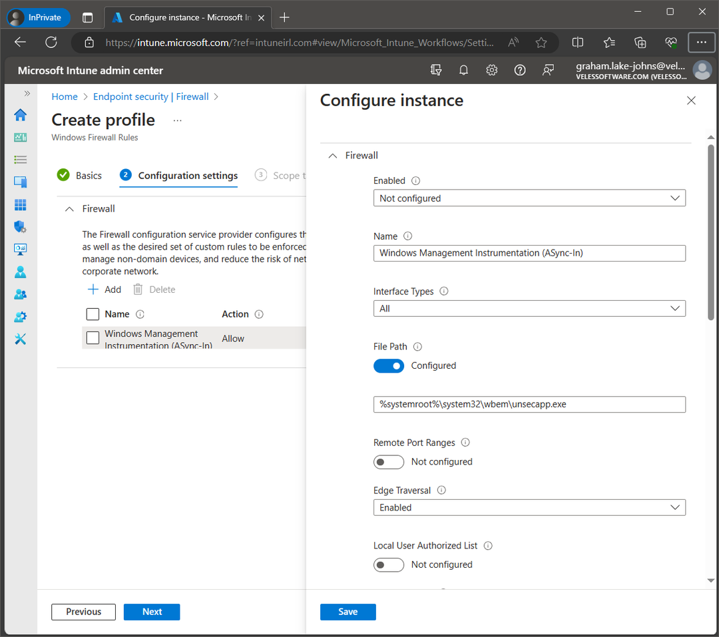
Task: Open All services list icon
Action: click(x=20, y=160)
